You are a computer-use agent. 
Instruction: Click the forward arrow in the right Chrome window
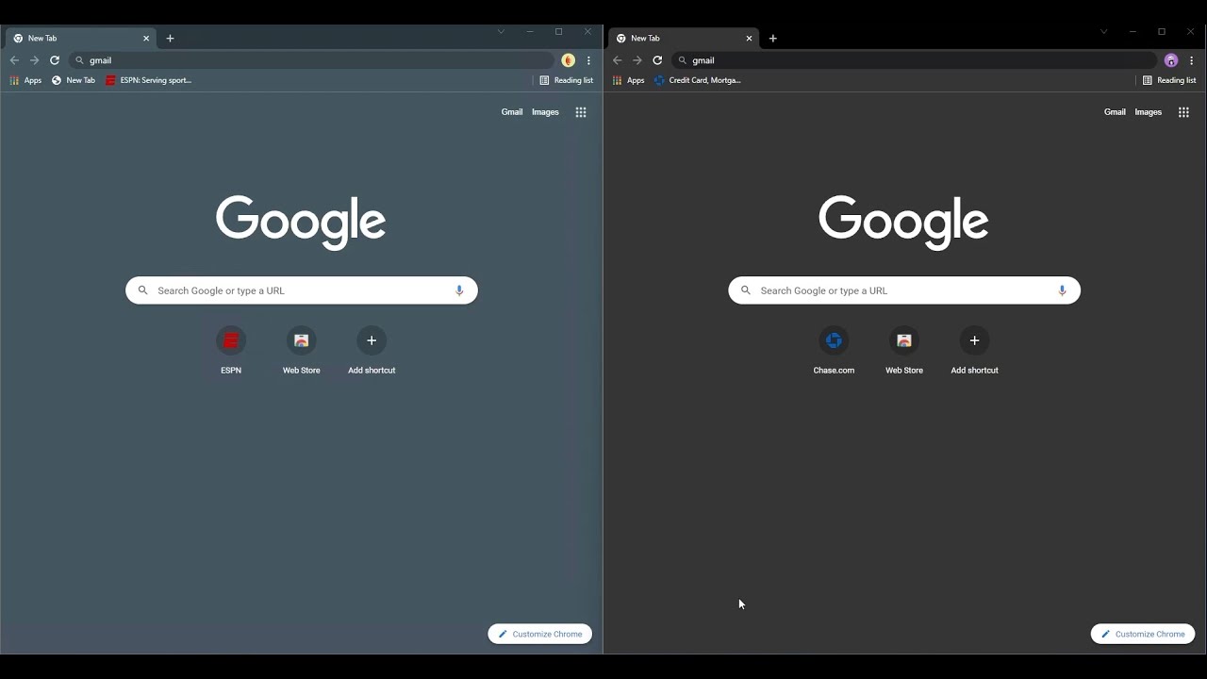click(637, 60)
